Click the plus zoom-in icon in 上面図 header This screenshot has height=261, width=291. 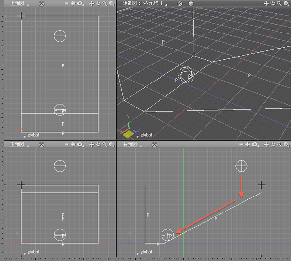click(x=73, y=3)
